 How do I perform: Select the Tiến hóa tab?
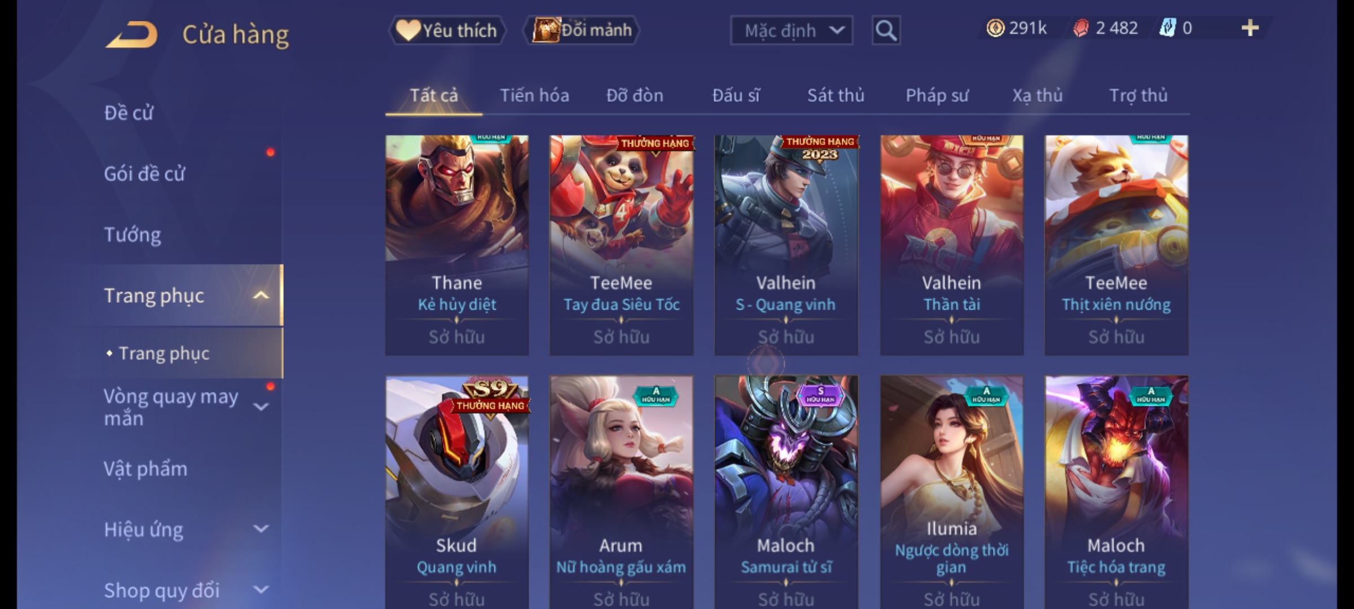[534, 95]
